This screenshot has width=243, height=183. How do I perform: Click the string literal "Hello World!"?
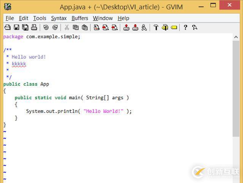(103, 111)
